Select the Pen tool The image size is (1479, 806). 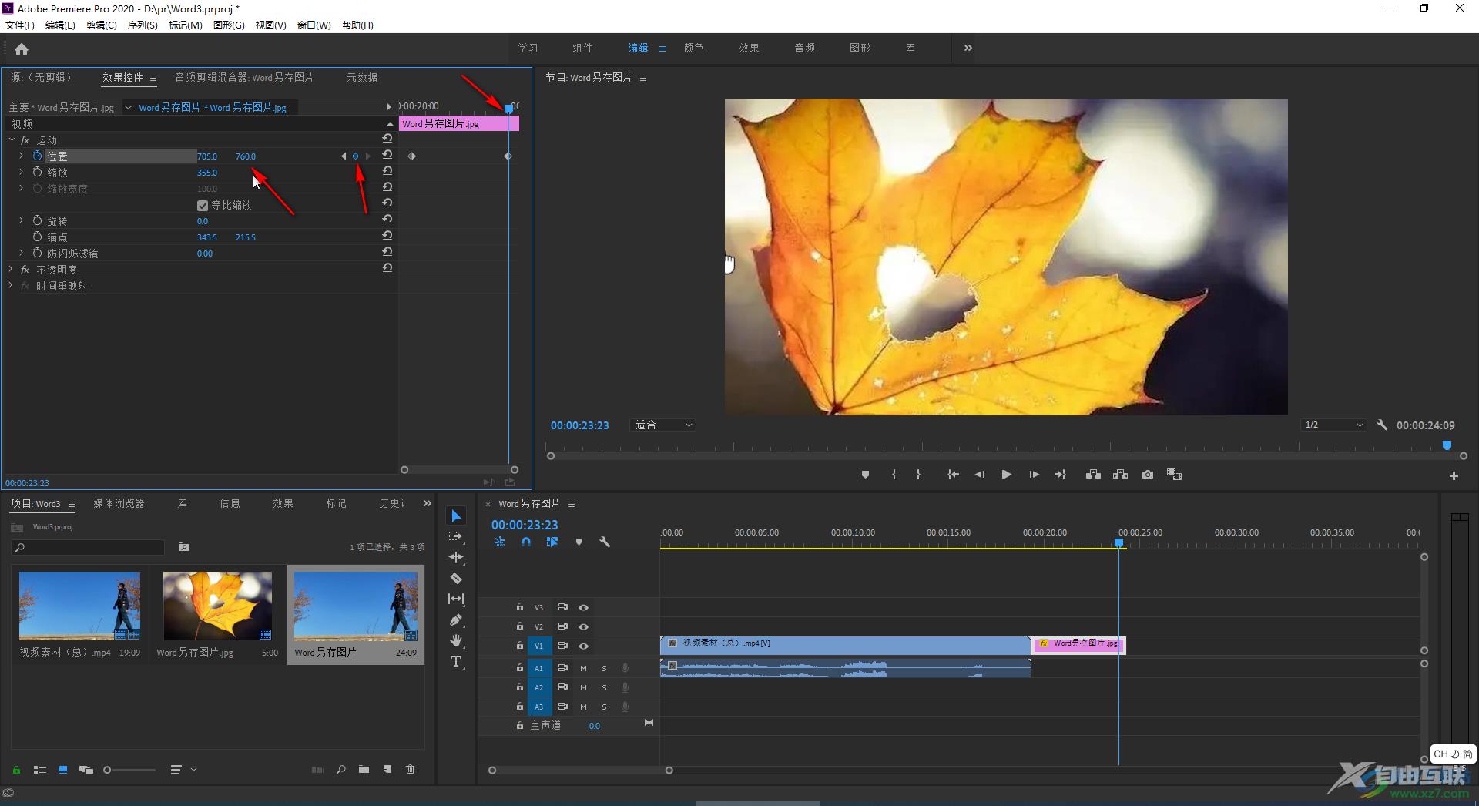tap(456, 620)
